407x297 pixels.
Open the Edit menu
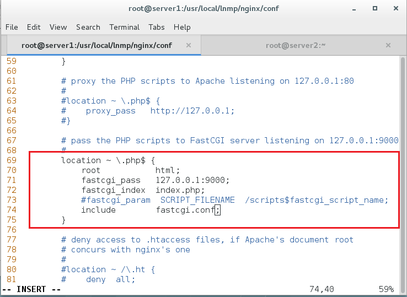34,27
